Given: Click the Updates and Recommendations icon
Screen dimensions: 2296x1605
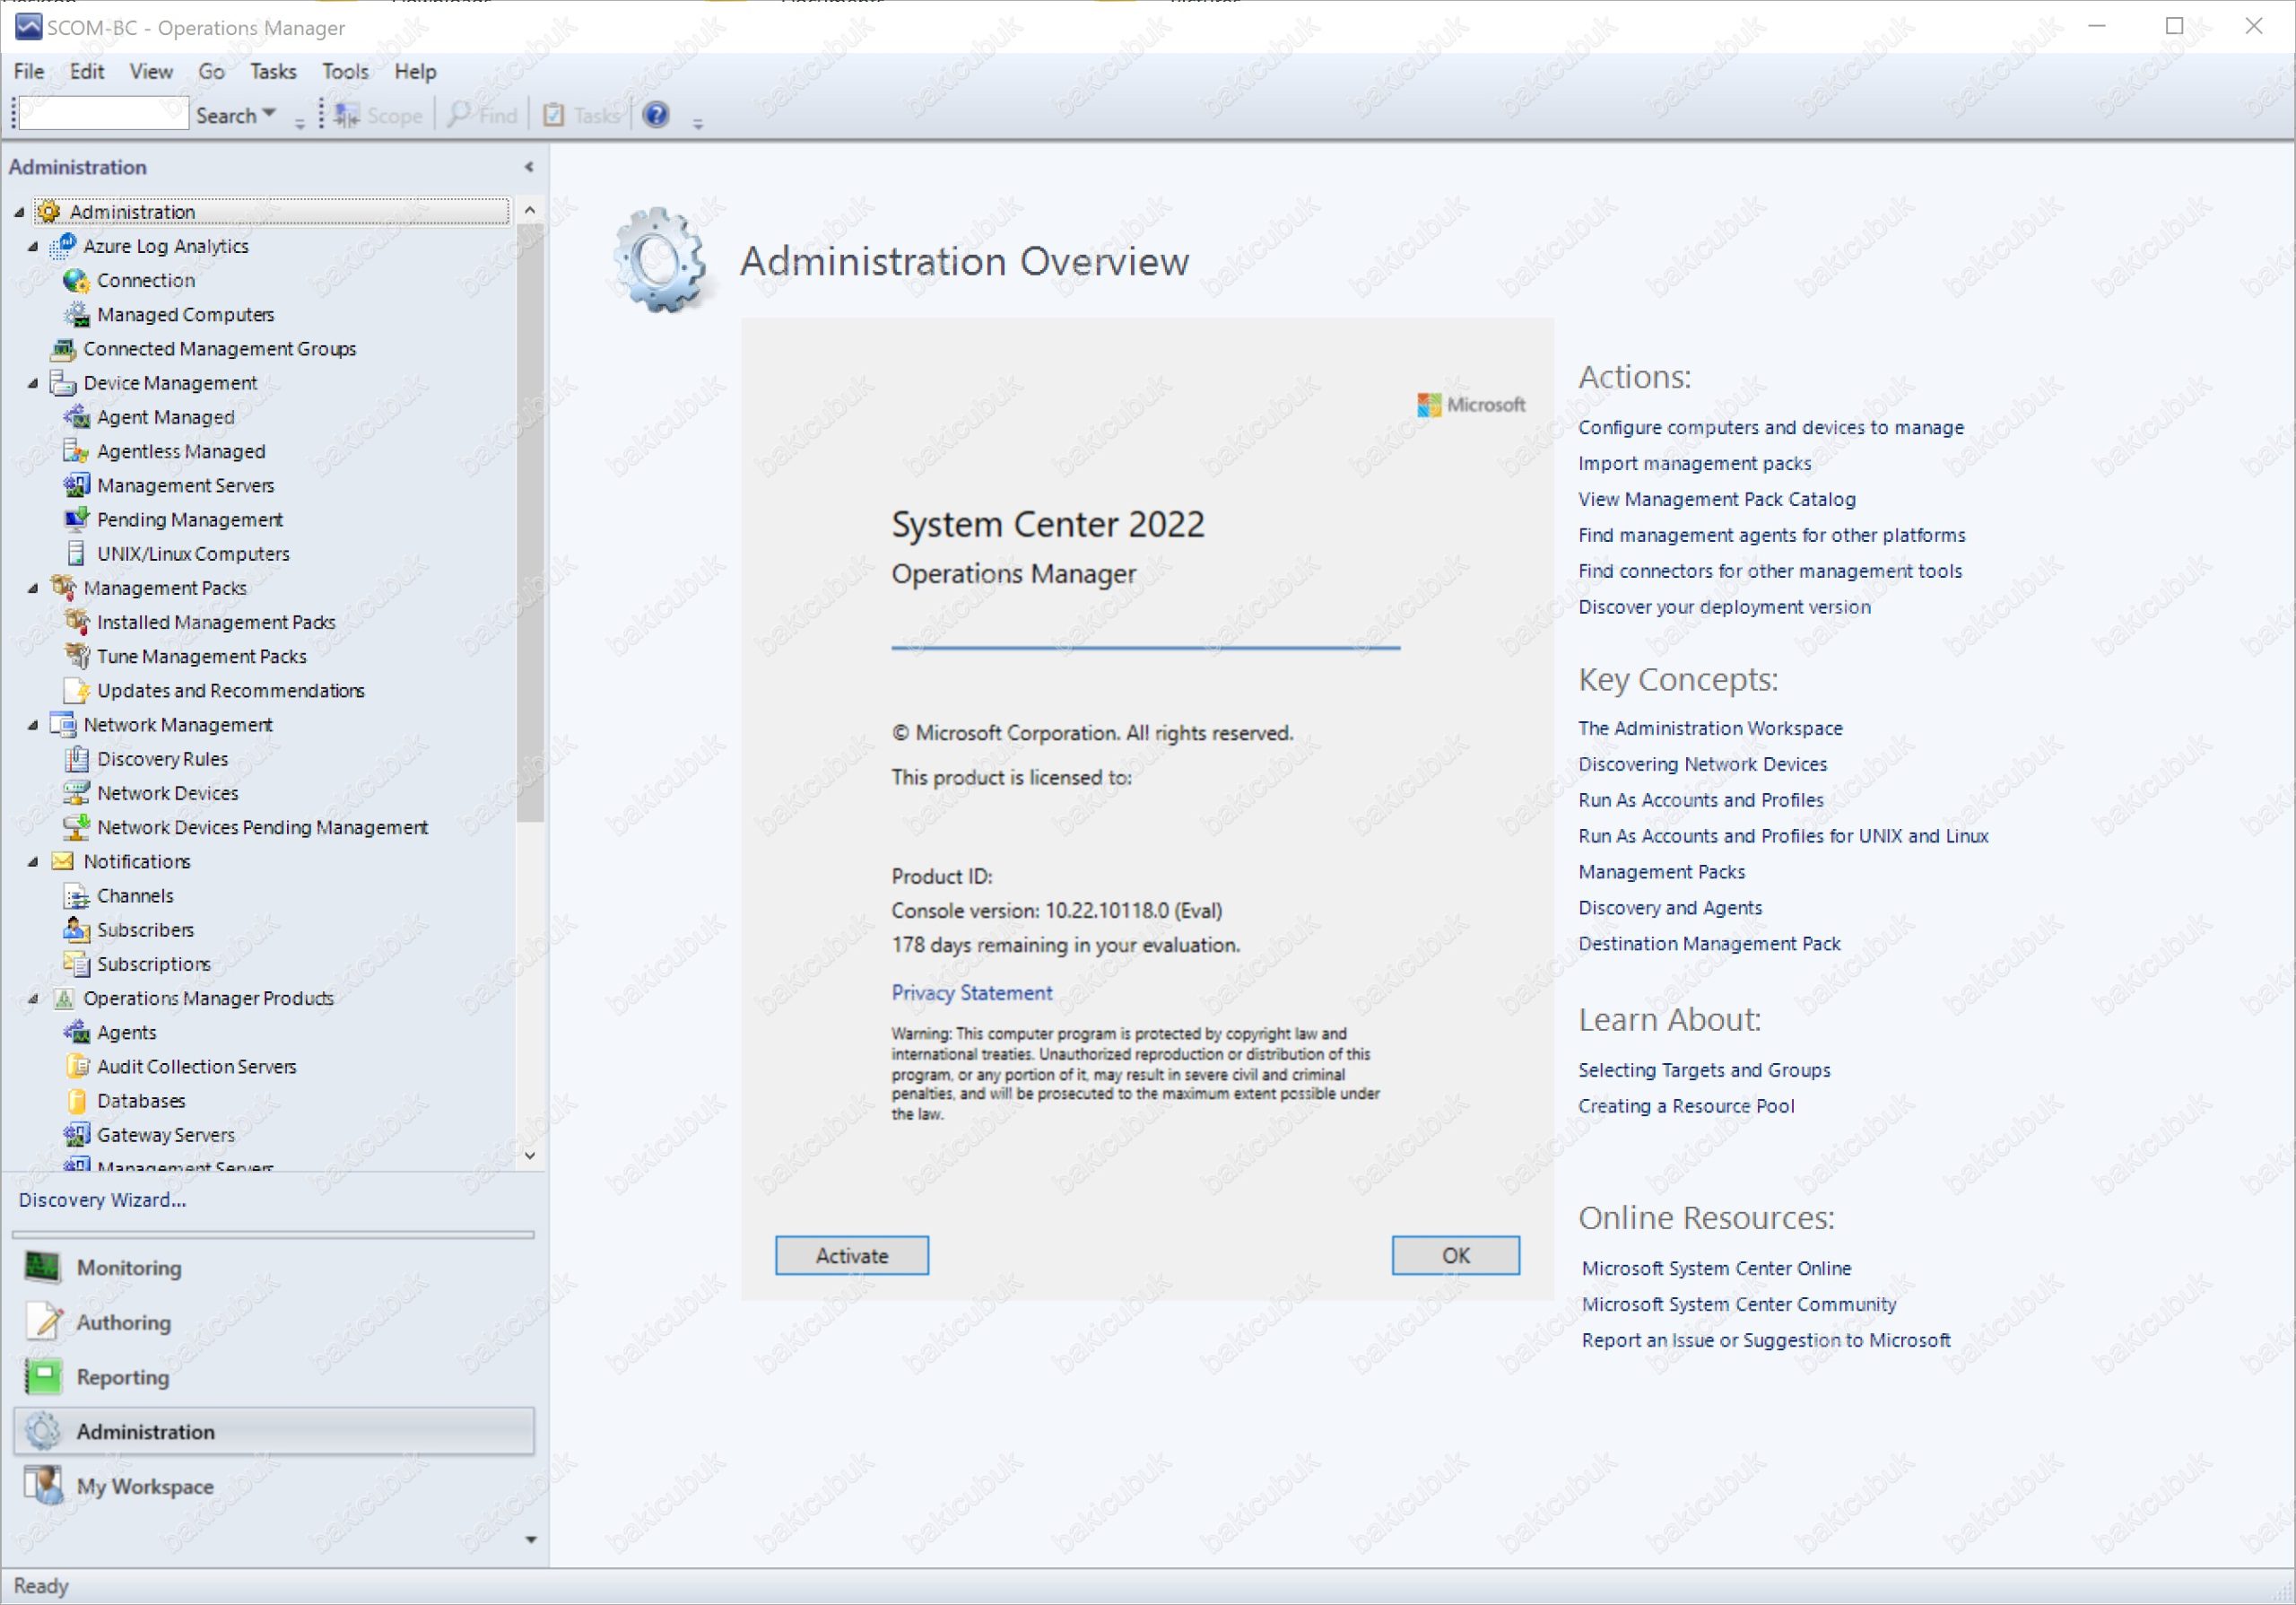Looking at the screenshot, I should pyautogui.click(x=76, y=690).
